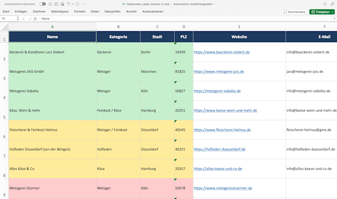The image size is (337, 199).
Task: Open the Einfügen ribbon tab
Action: point(21,11)
